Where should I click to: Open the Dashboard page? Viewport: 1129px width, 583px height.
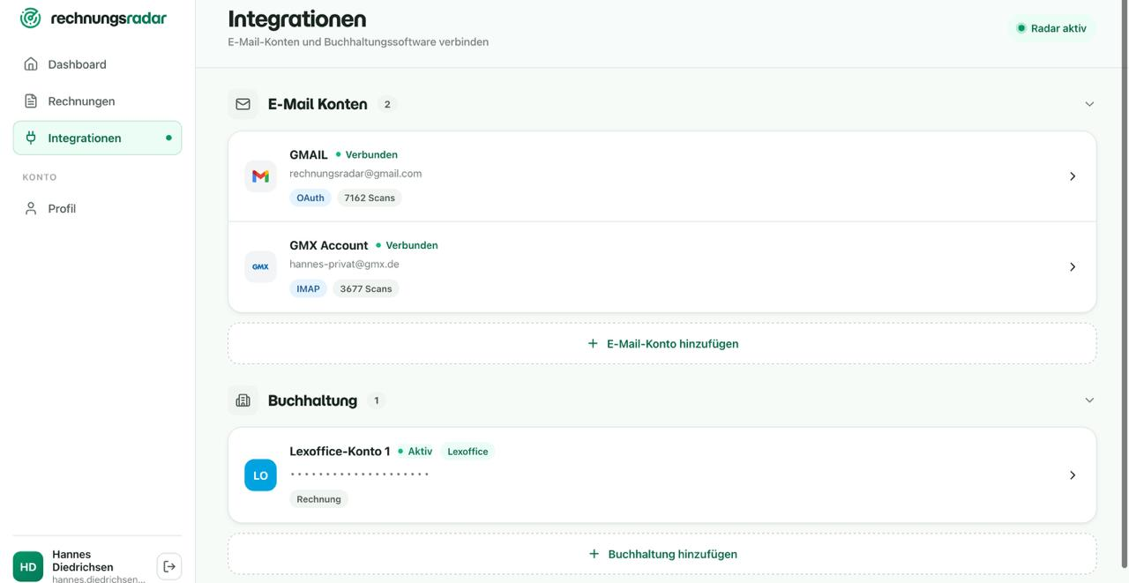coord(97,64)
